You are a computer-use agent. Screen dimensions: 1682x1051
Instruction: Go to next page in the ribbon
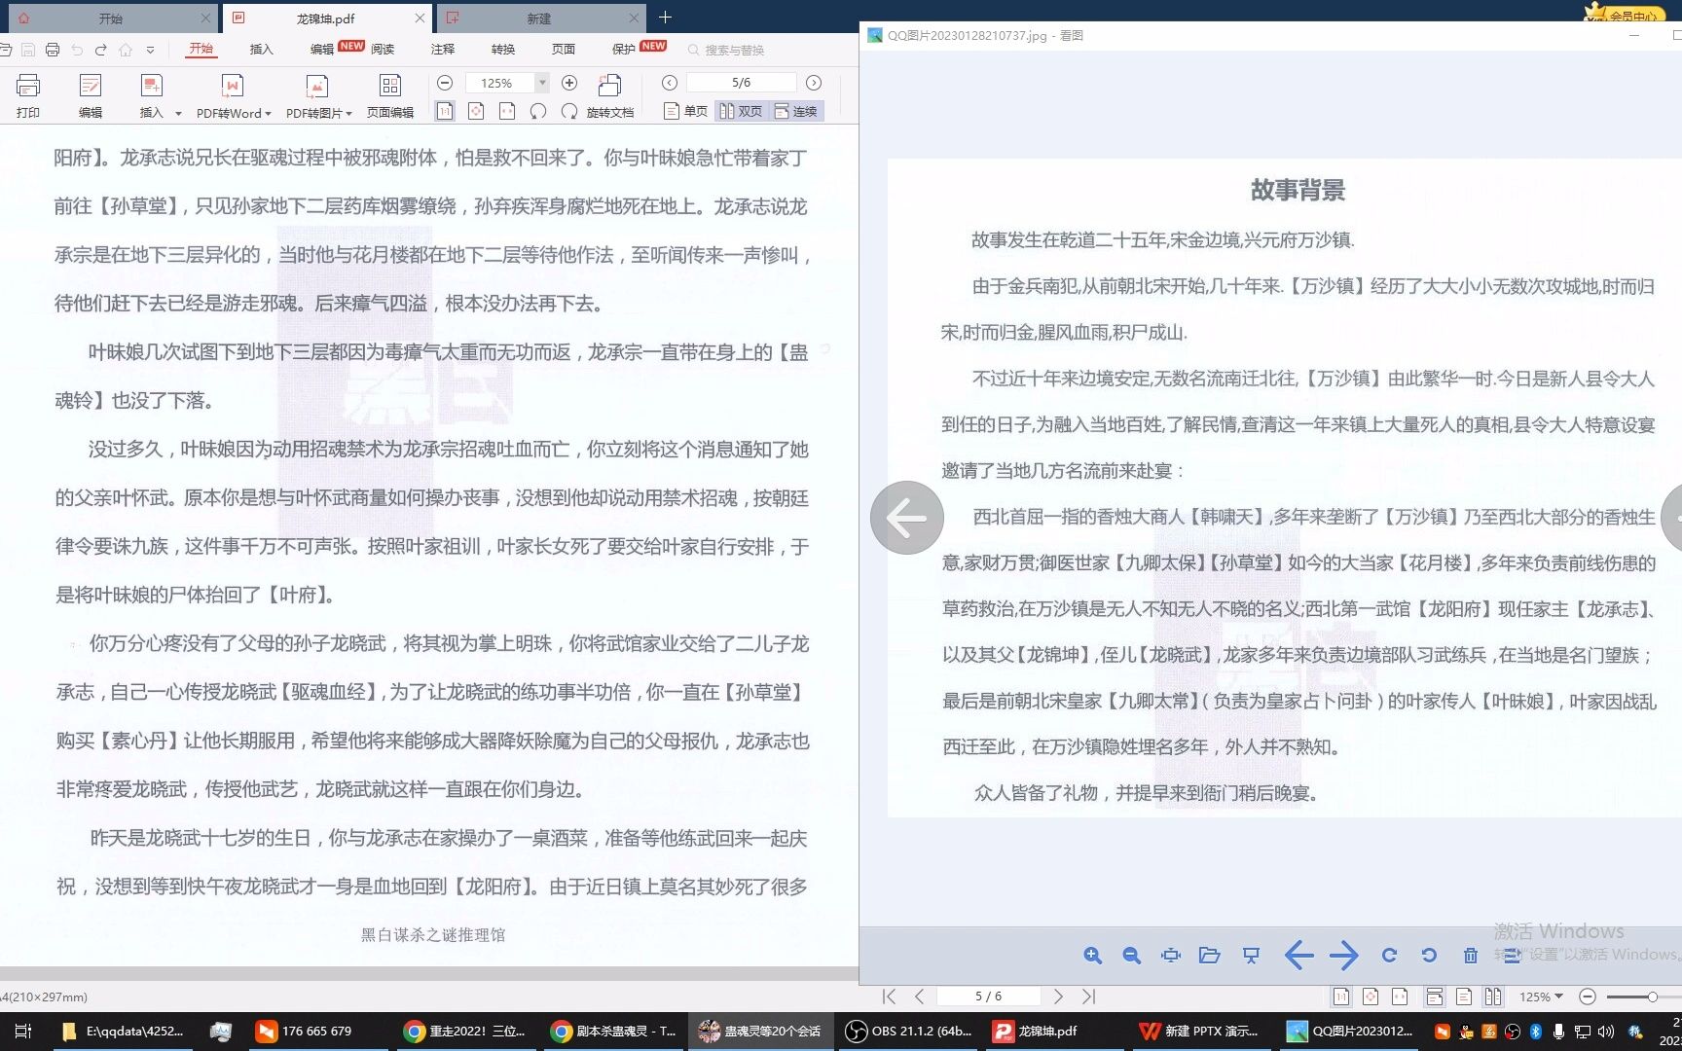click(x=814, y=83)
